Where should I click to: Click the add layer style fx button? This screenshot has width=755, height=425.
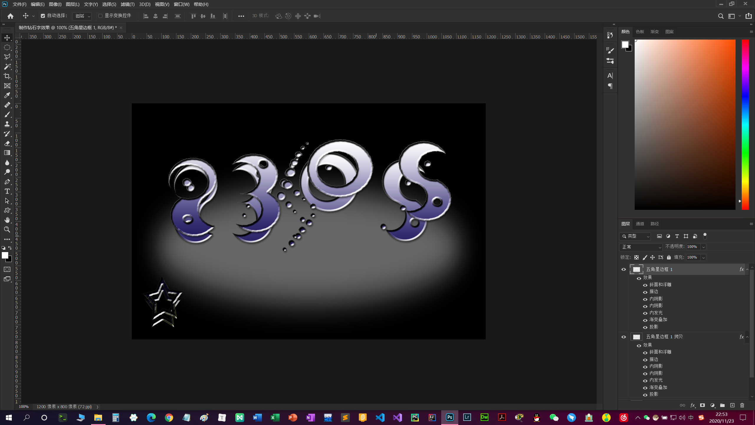coord(693,405)
